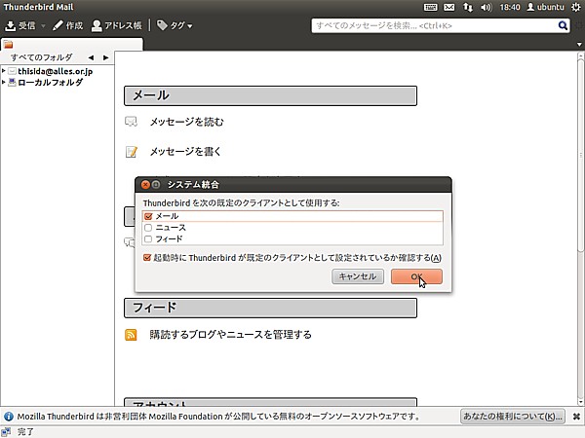Click メッセージを読む link

click(186, 122)
